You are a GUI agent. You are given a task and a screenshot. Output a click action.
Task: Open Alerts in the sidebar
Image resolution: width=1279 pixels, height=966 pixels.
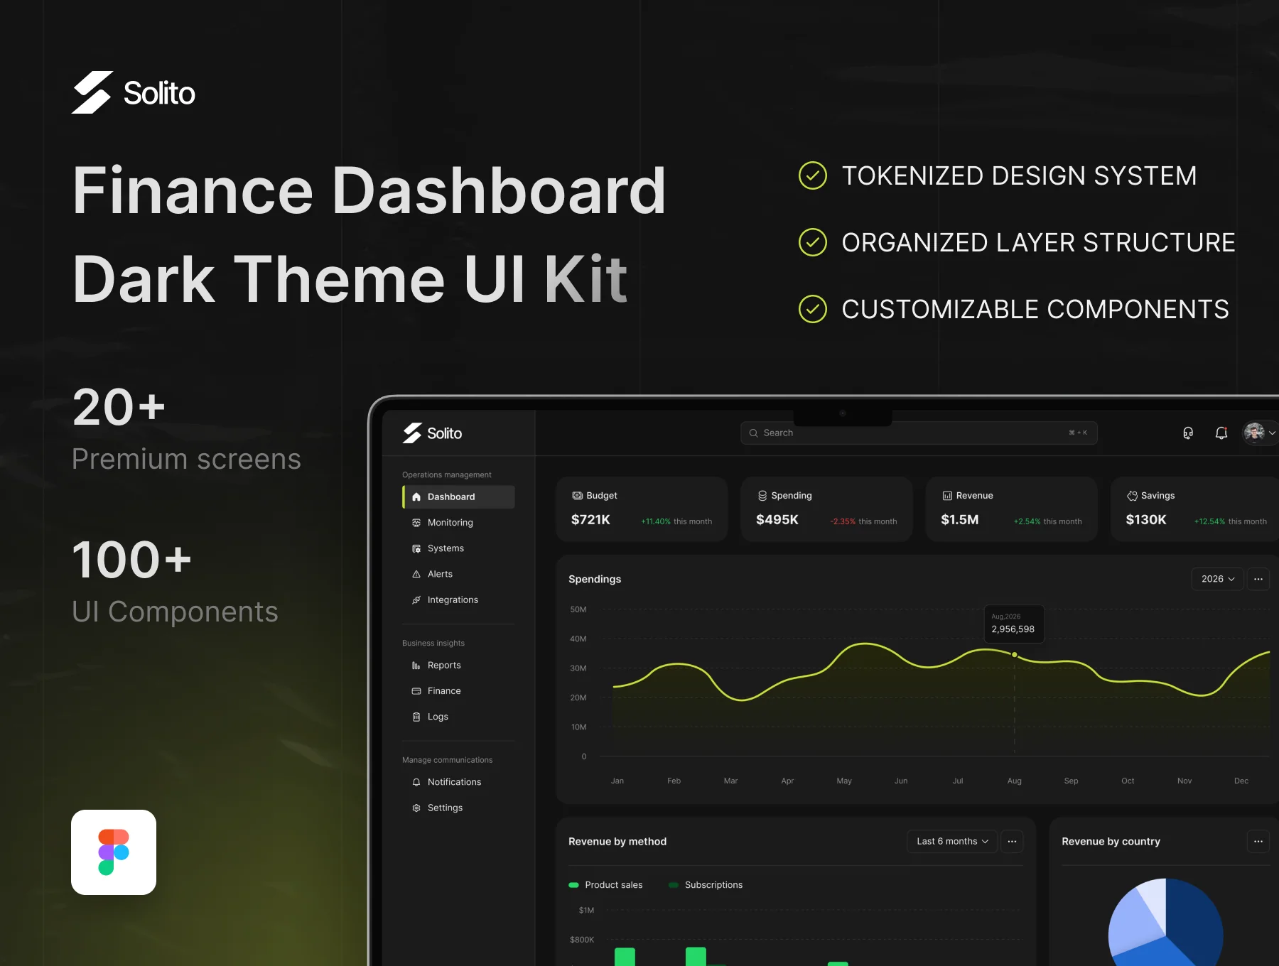click(459, 574)
